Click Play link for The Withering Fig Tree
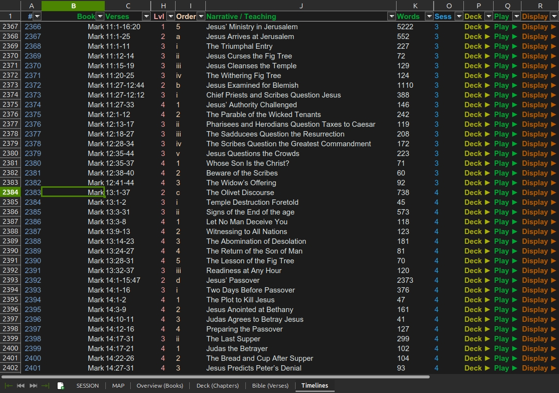The width and height of the screenshot is (559, 393). [x=505, y=76]
